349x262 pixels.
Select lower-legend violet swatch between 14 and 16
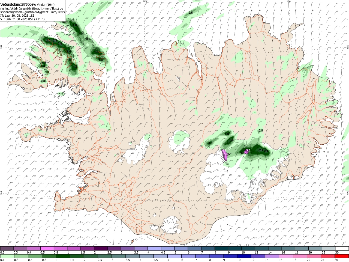click(x=272, y=256)
